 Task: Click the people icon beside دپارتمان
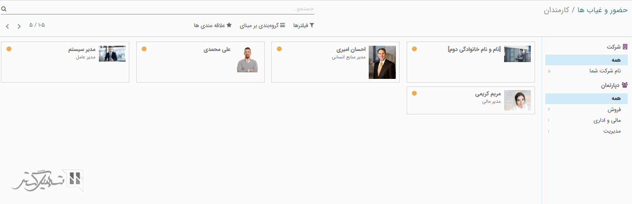(624, 85)
